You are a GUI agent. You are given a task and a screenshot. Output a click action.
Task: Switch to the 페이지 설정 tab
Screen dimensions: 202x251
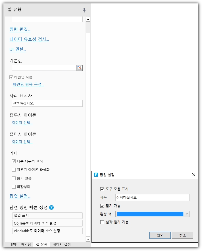coord(61,244)
